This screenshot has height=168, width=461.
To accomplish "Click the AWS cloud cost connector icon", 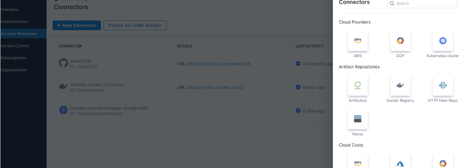I will coord(358,162).
